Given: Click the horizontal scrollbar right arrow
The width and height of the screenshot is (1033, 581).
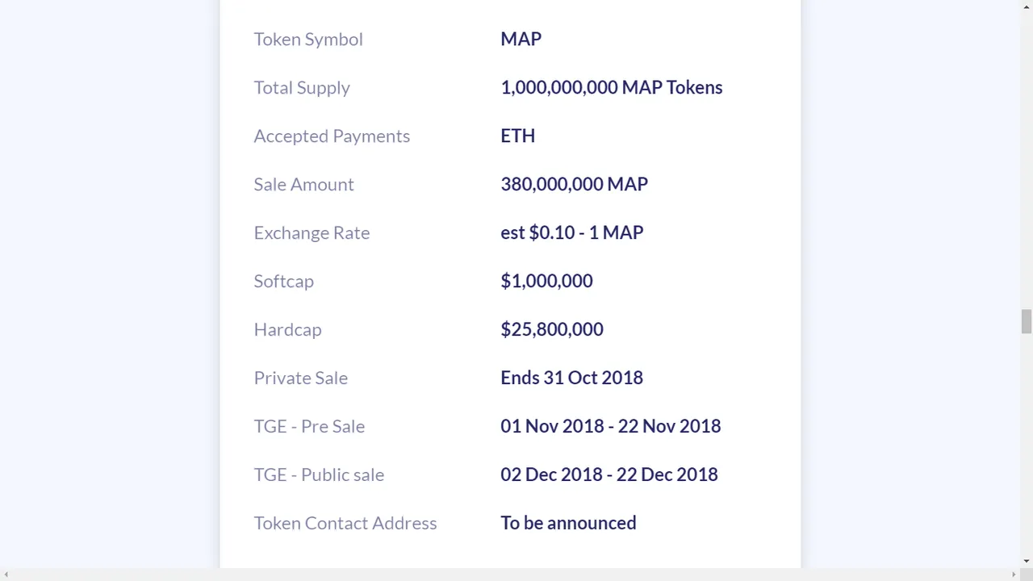Looking at the screenshot, I should click(1013, 575).
